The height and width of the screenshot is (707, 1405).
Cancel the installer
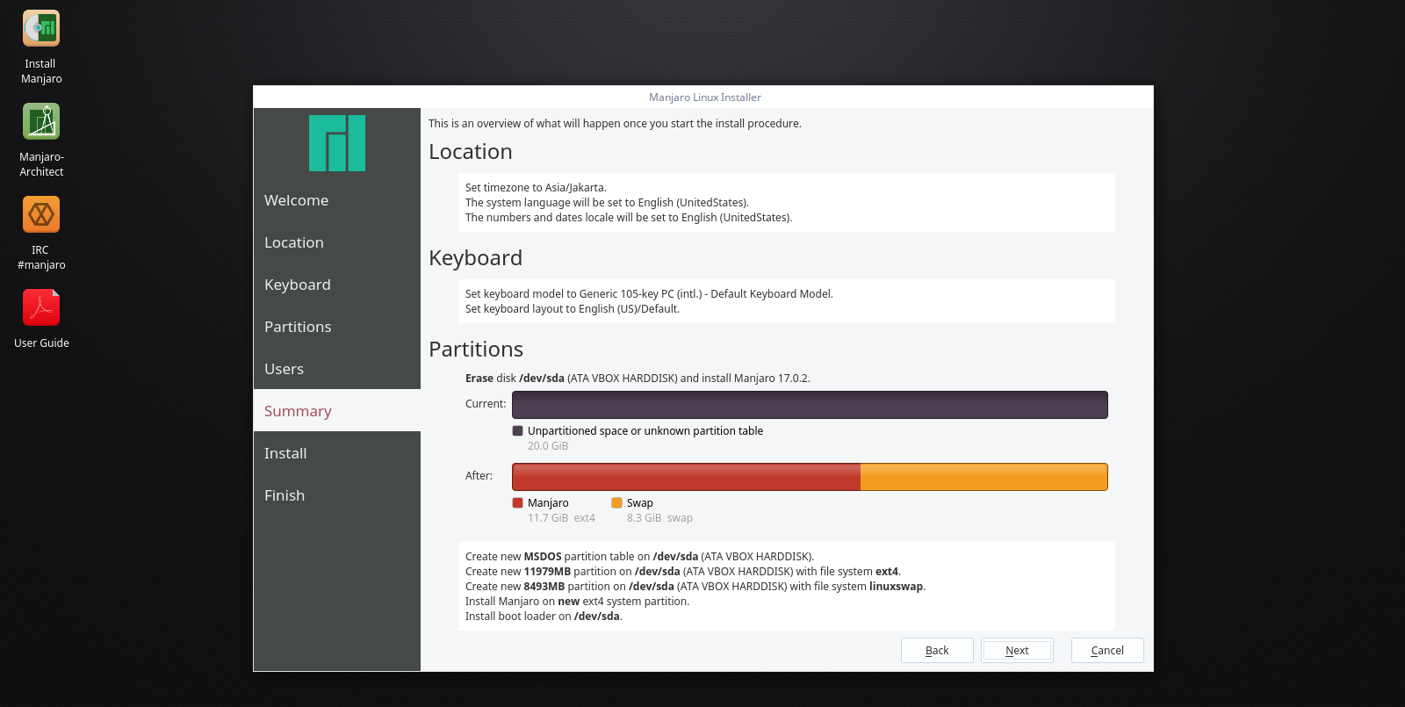(x=1107, y=651)
